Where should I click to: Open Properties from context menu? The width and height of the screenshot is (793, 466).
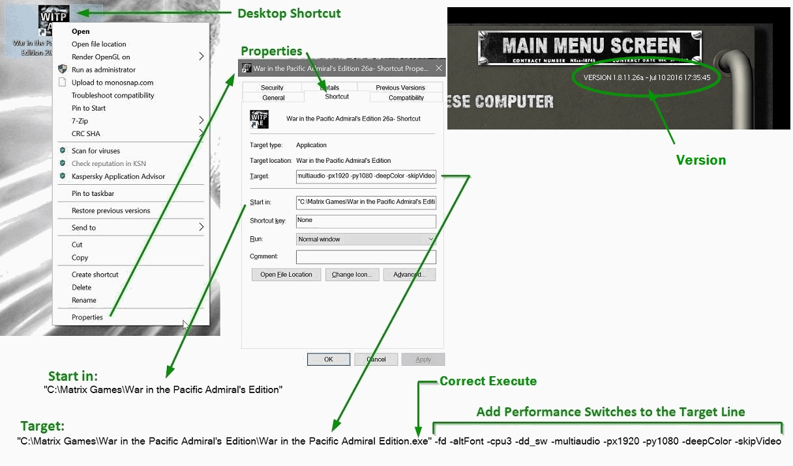(x=87, y=318)
